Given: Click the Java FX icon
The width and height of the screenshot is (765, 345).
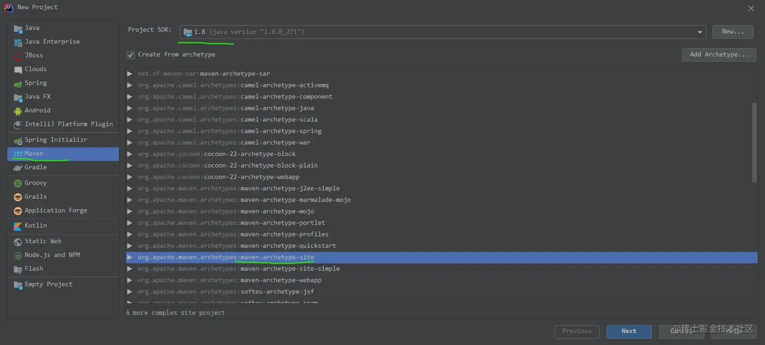Looking at the screenshot, I should (x=18, y=97).
